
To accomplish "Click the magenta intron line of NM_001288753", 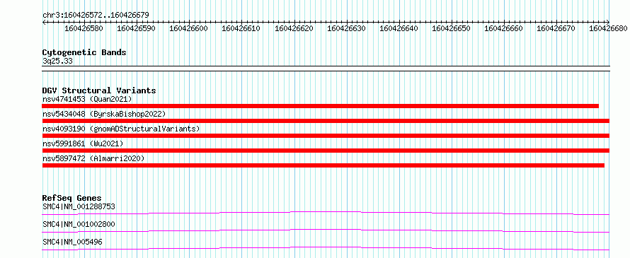I will click(x=326, y=213).
